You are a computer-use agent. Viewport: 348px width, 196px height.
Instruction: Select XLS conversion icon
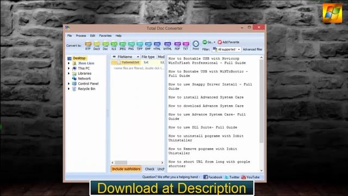coord(114,46)
